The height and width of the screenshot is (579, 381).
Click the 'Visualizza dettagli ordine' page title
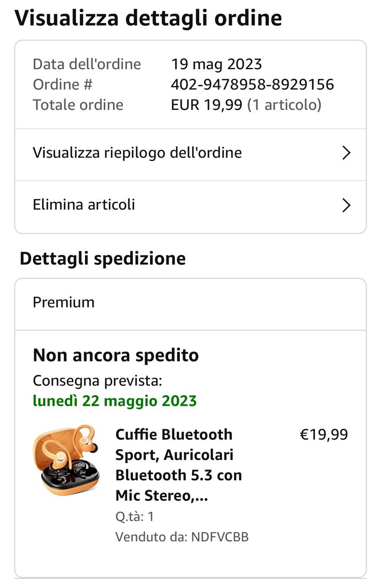click(148, 18)
